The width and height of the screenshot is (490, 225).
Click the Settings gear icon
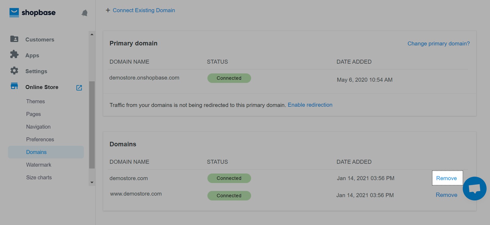(x=14, y=71)
